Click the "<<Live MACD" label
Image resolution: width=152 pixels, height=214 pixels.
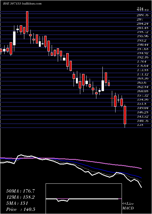(x=128, y=206)
